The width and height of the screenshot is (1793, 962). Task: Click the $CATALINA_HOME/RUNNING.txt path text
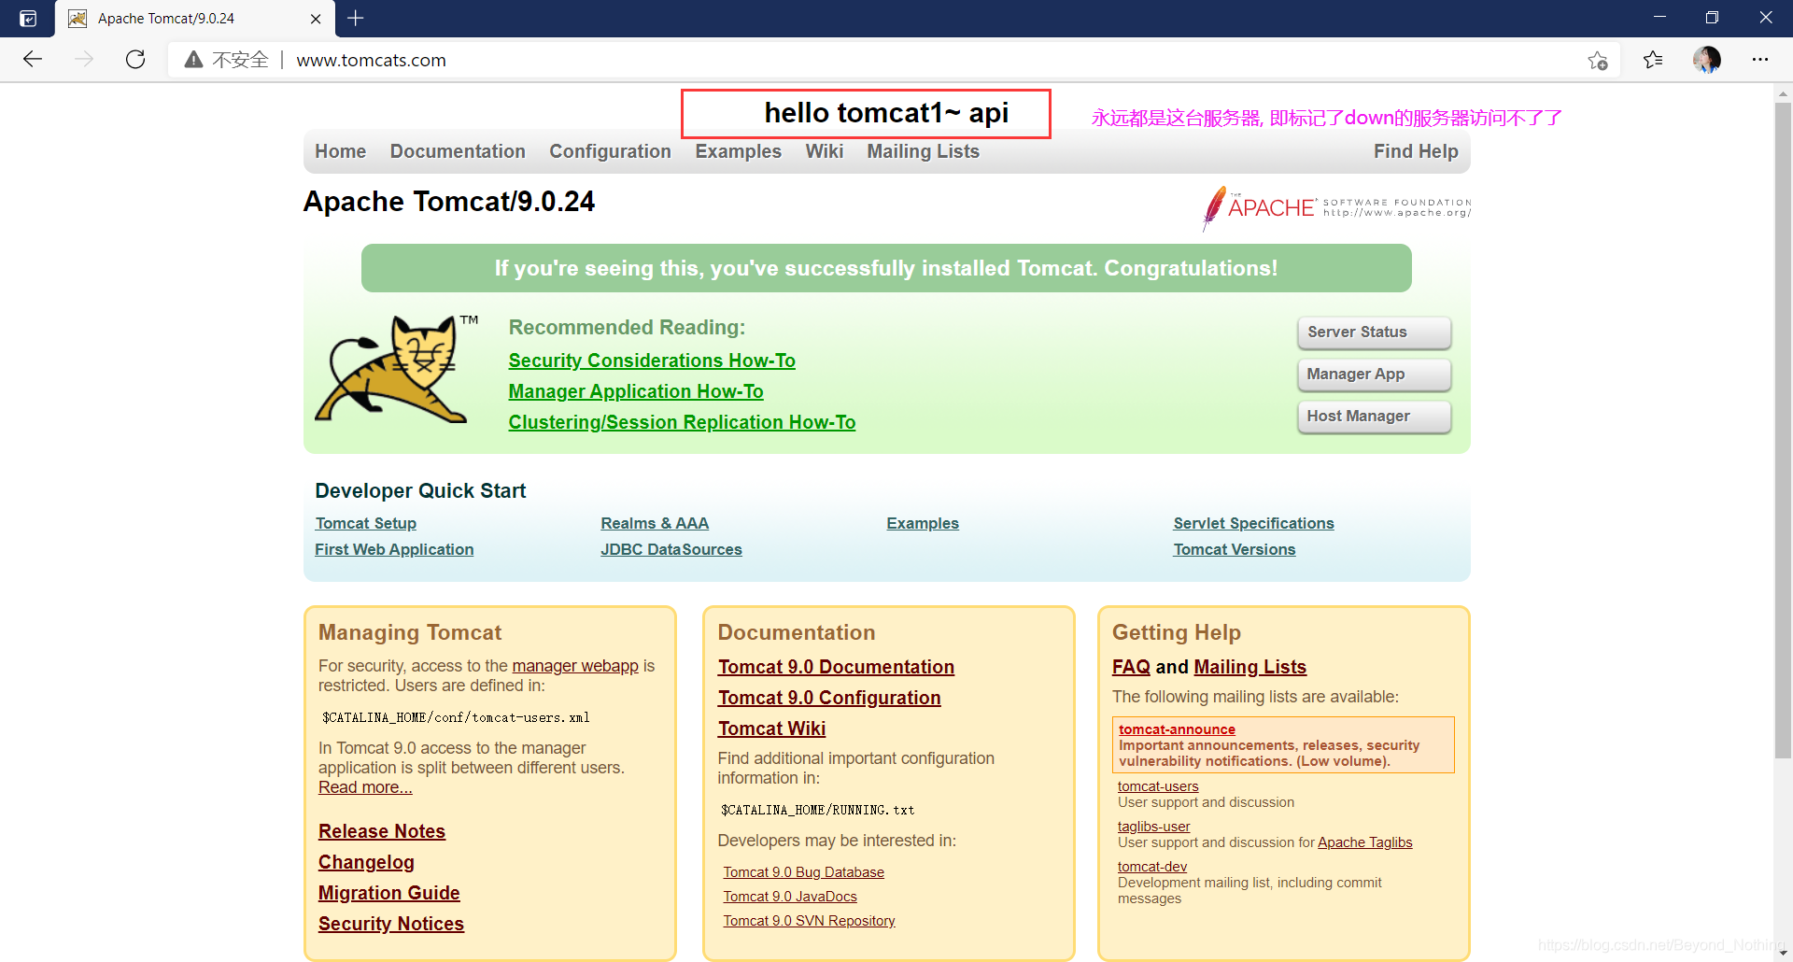(817, 810)
